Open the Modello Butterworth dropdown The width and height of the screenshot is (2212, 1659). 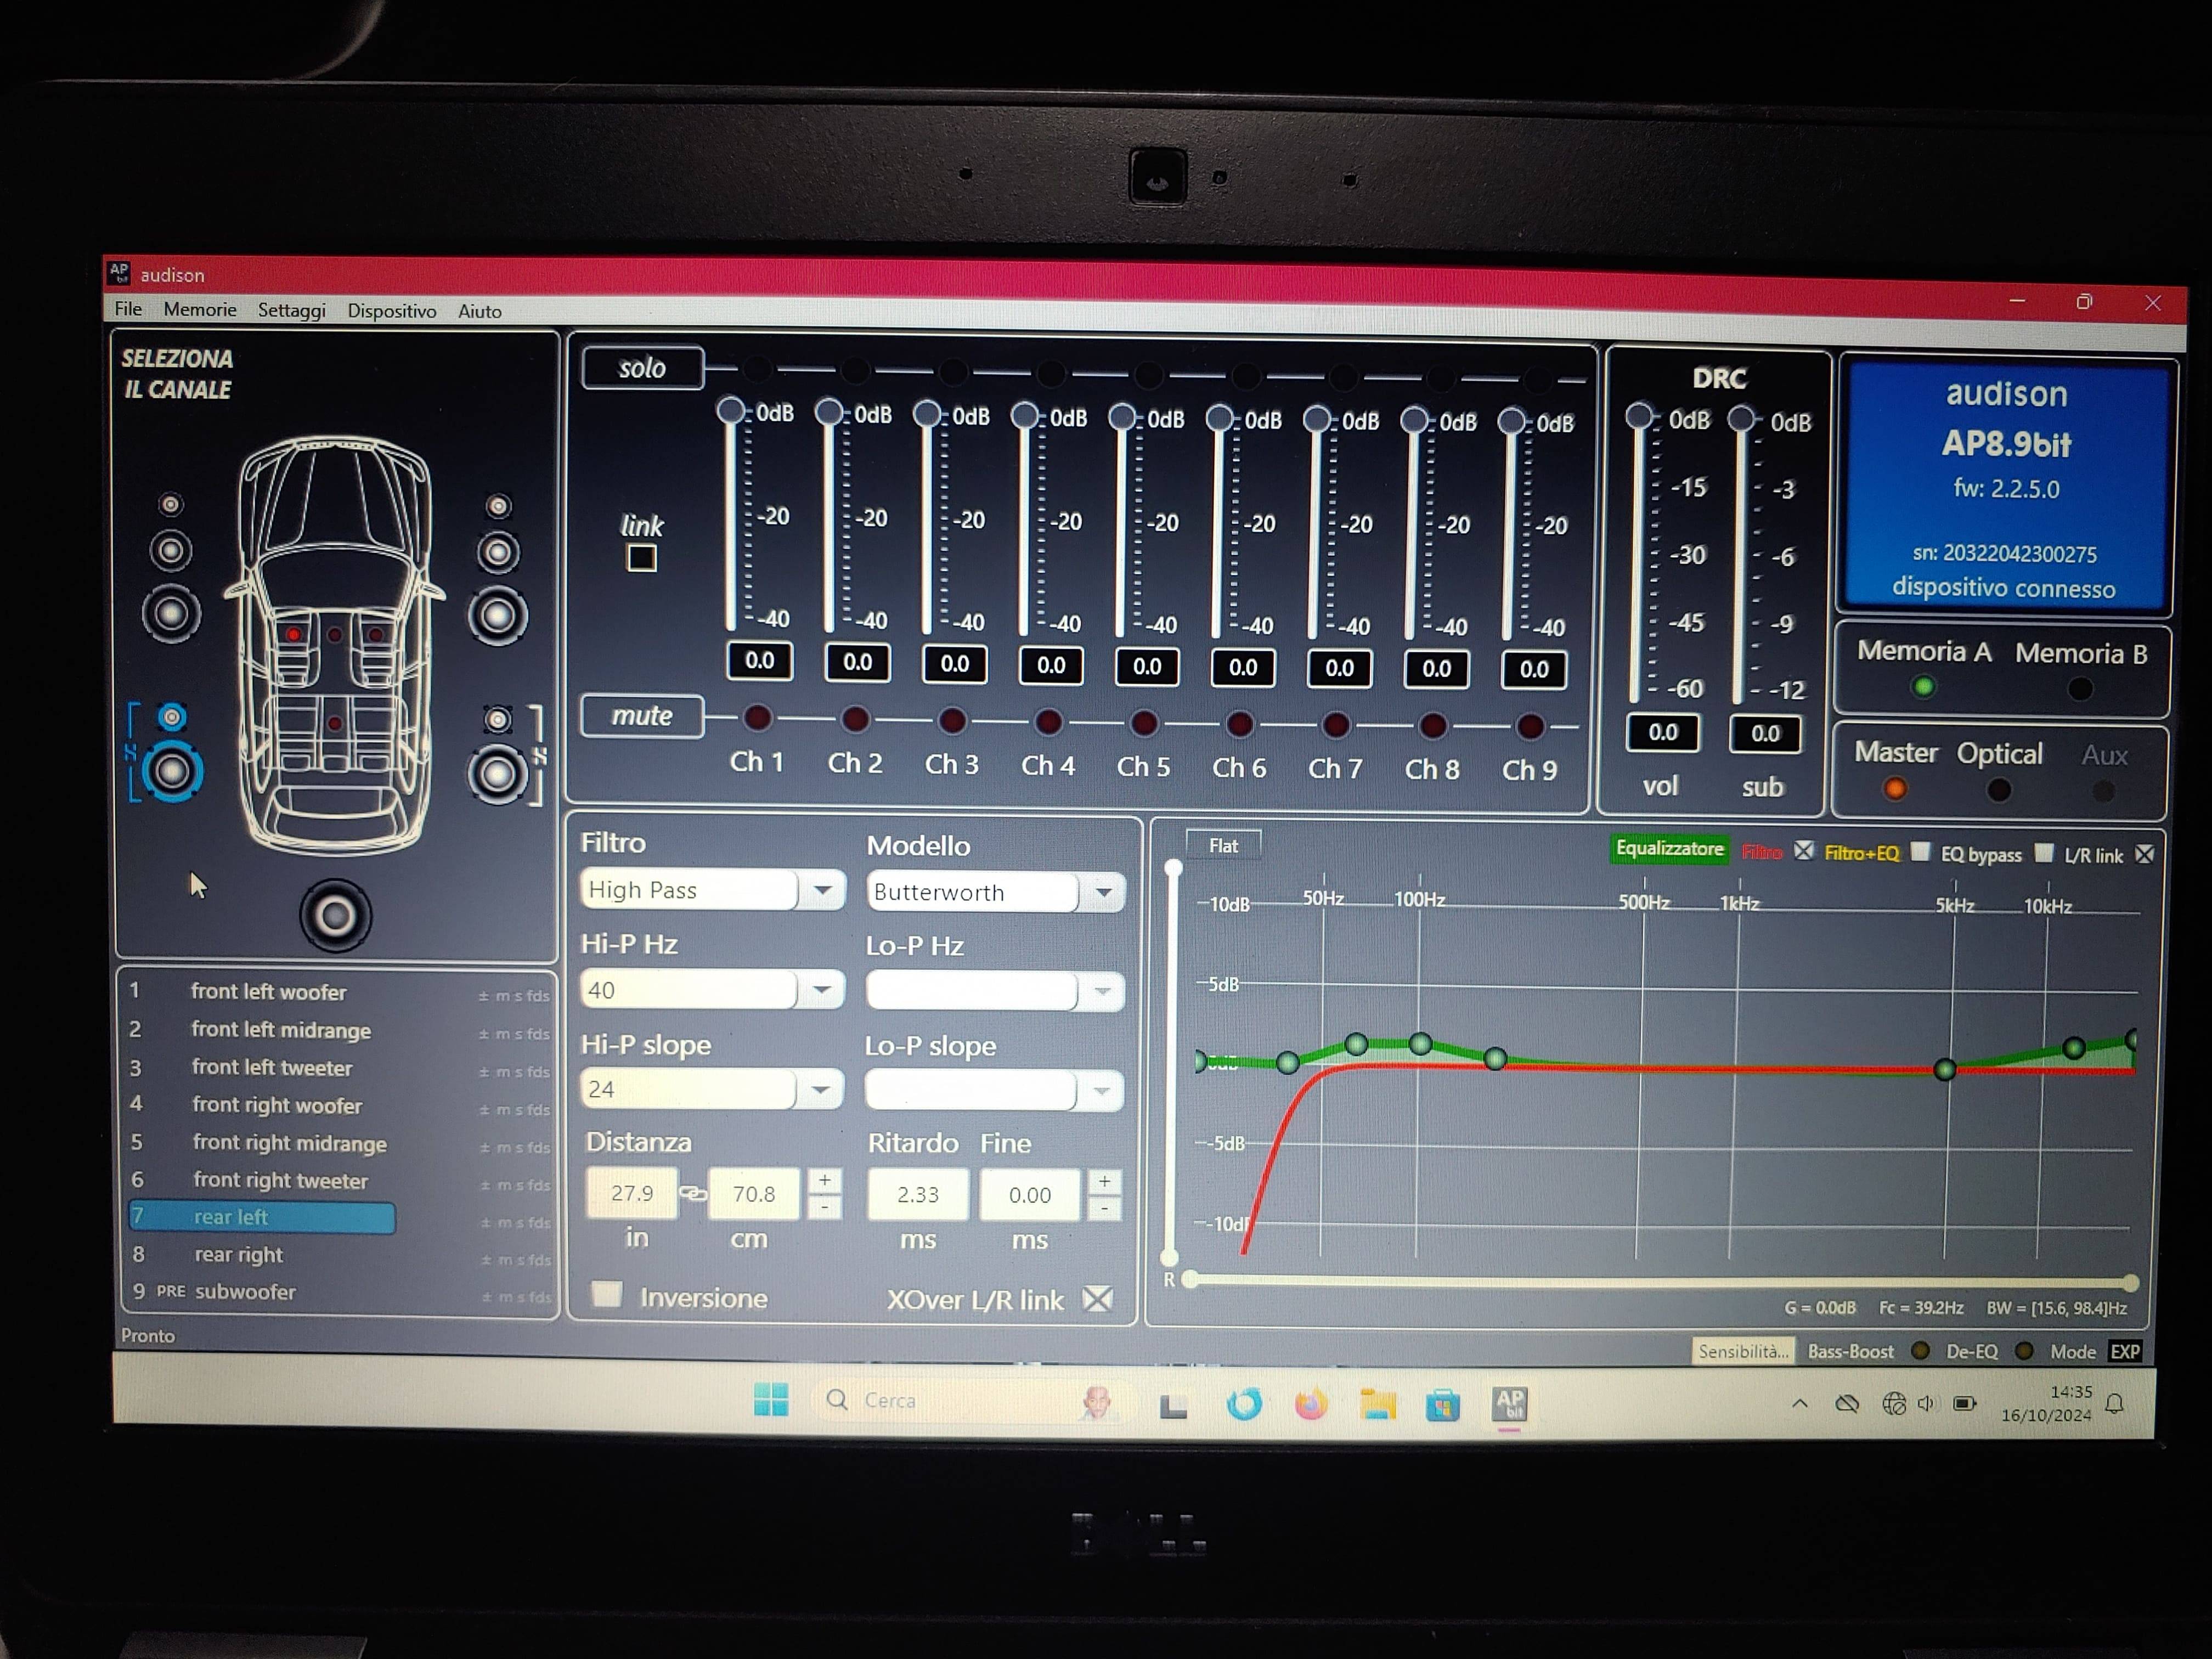pos(1104,892)
